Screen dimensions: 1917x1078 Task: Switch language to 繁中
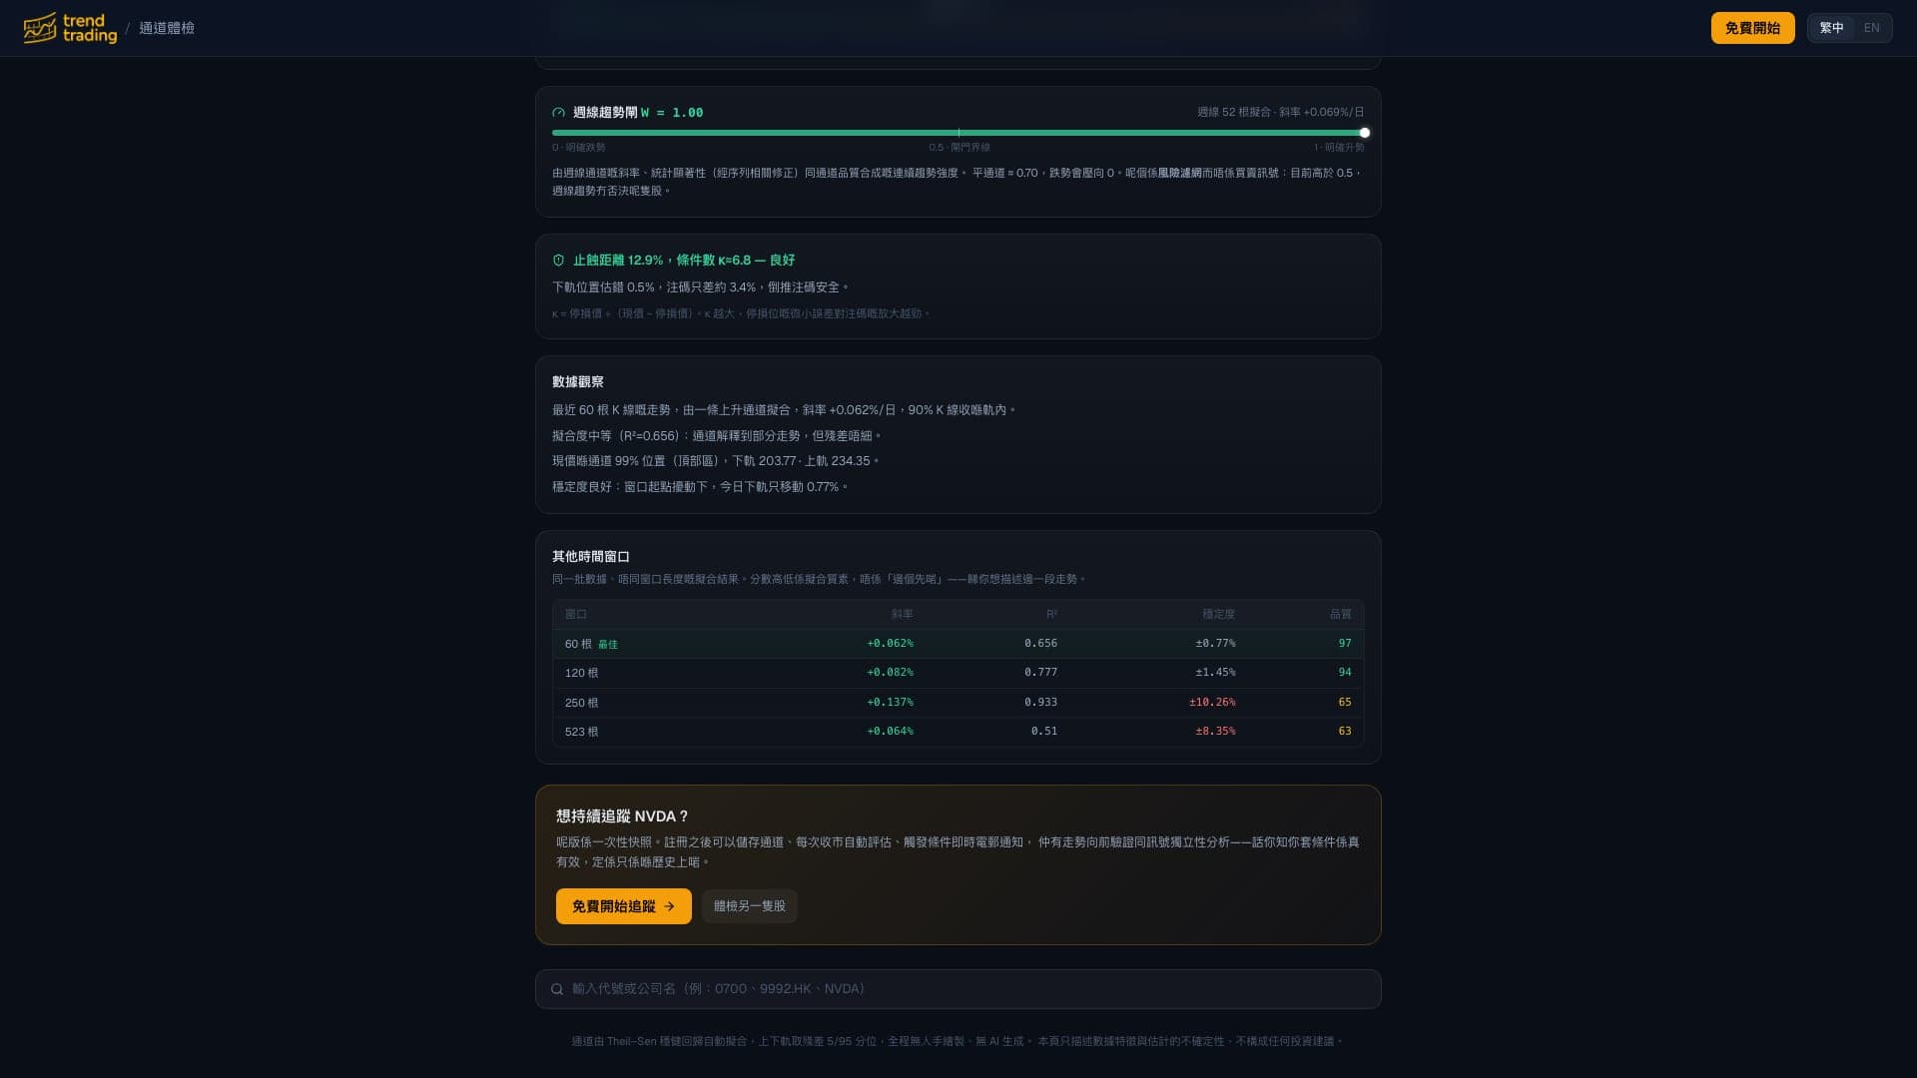pyautogui.click(x=1831, y=28)
